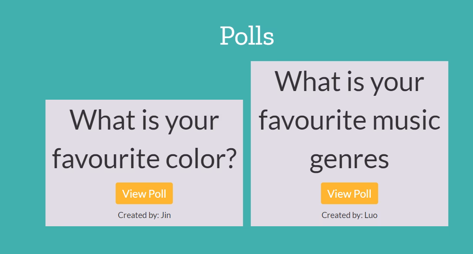Click the word "Poll" on Jin's View Poll button

click(x=158, y=193)
